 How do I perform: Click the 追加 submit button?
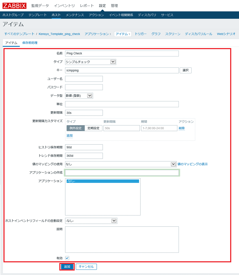pyautogui.click(x=67, y=267)
